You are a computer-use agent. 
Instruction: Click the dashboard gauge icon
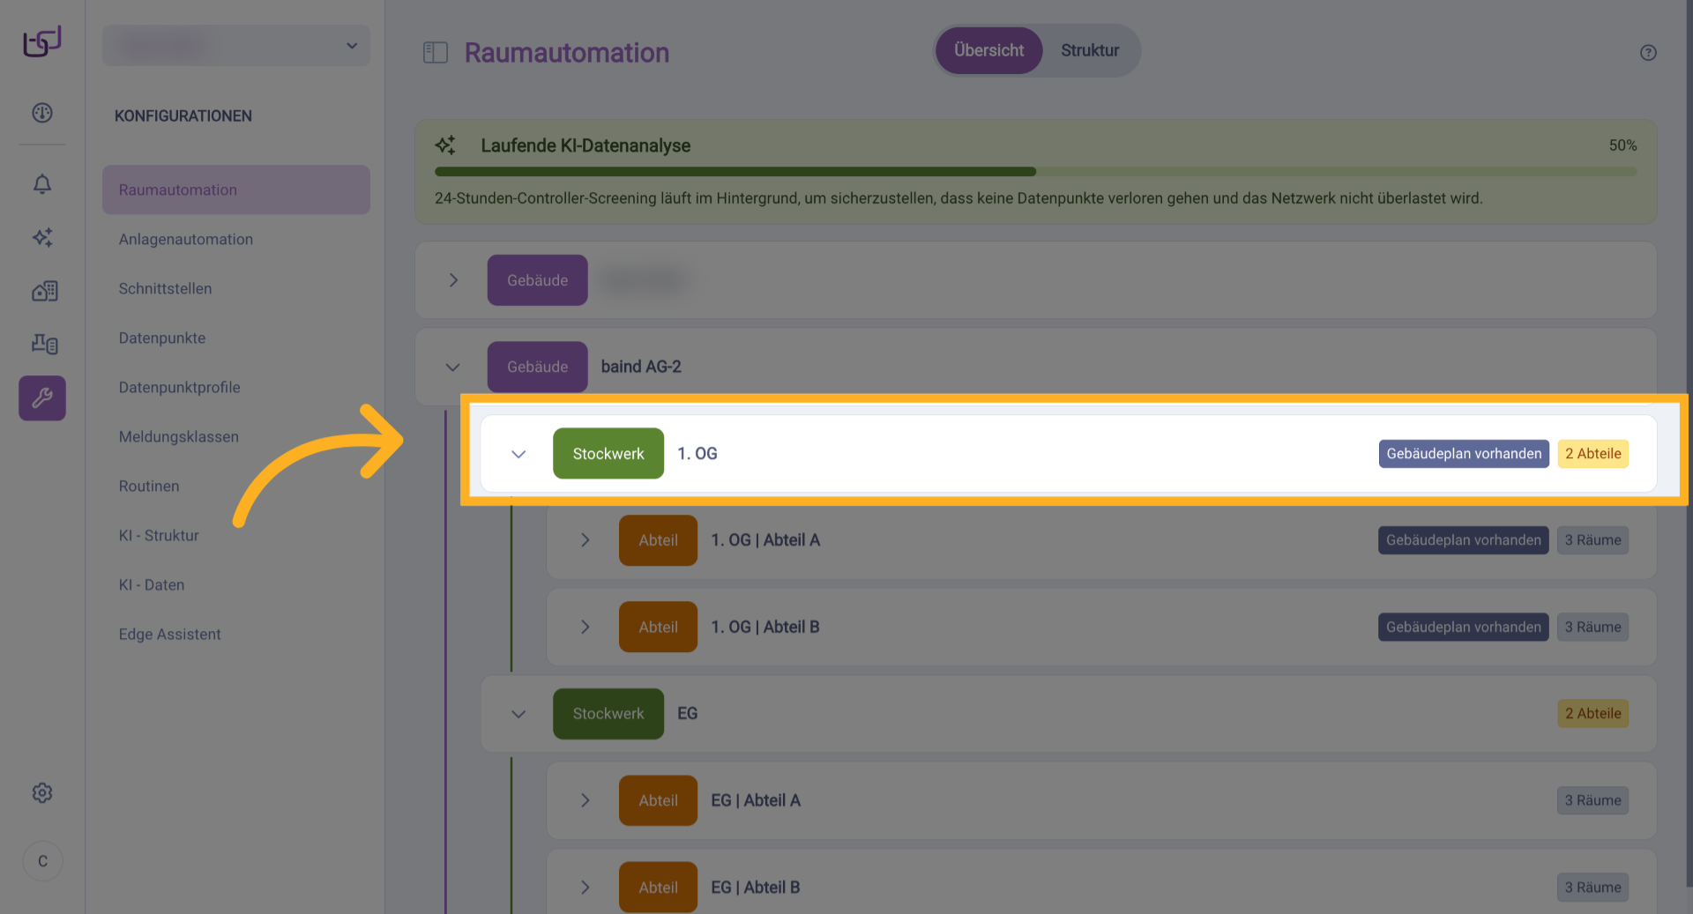coord(42,113)
